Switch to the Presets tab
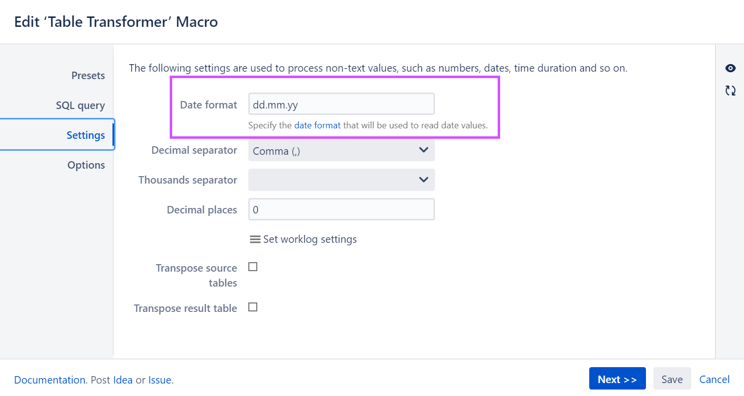The height and width of the screenshot is (396, 744). click(x=88, y=76)
